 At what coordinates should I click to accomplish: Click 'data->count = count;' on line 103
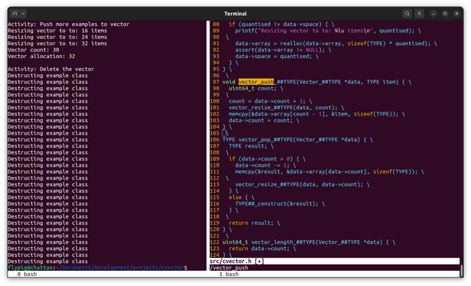[x=261, y=120]
